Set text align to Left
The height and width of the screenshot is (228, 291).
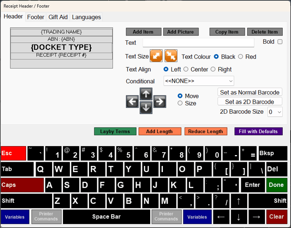[166, 69]
